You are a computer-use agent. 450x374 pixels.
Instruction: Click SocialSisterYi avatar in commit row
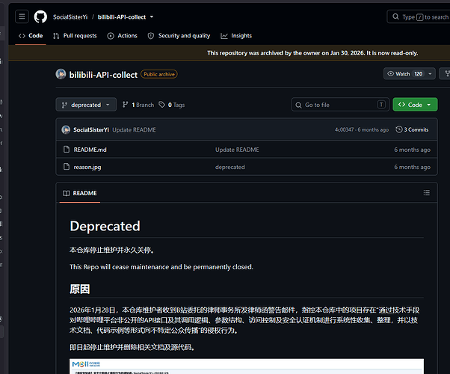pyautogui.click(x=66, y=129)
